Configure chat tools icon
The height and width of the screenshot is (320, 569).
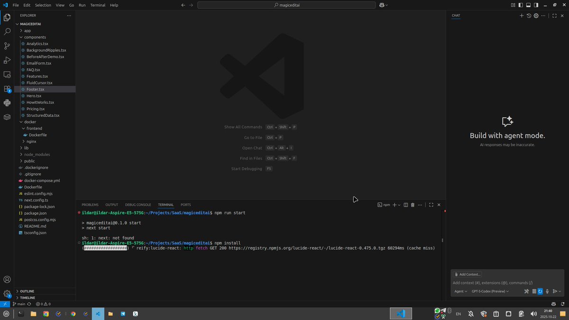click(x=526, y=292)
